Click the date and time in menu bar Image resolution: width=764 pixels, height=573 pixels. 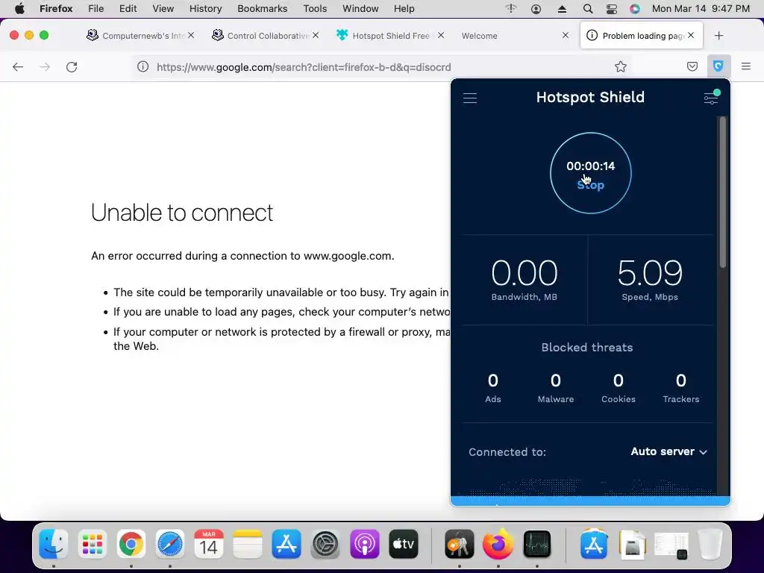click(701, 9)
